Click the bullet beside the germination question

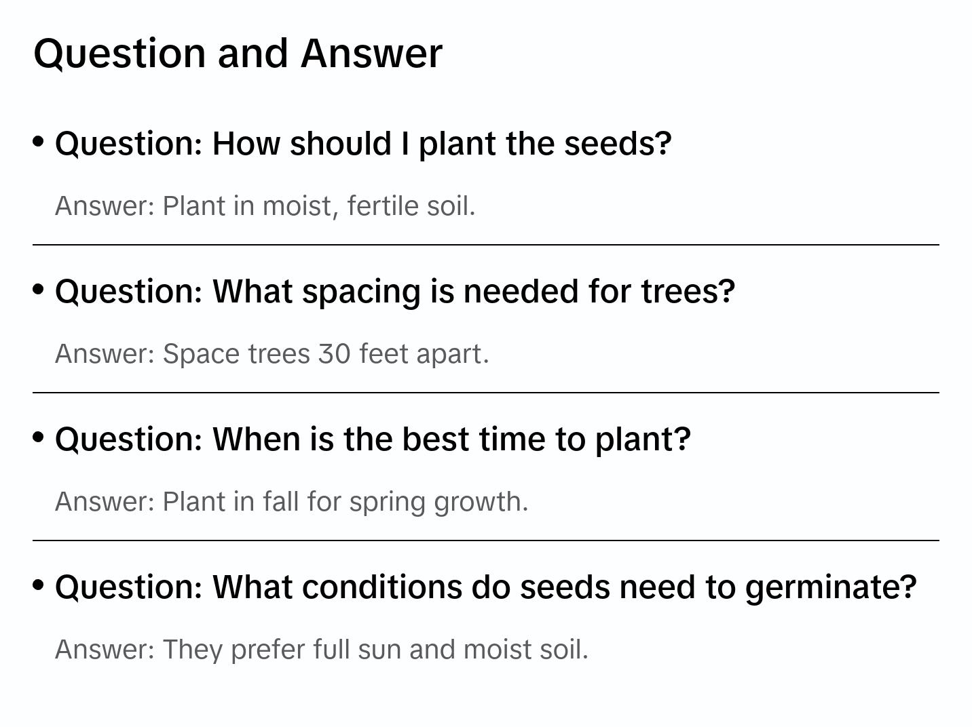click(39, 585)
